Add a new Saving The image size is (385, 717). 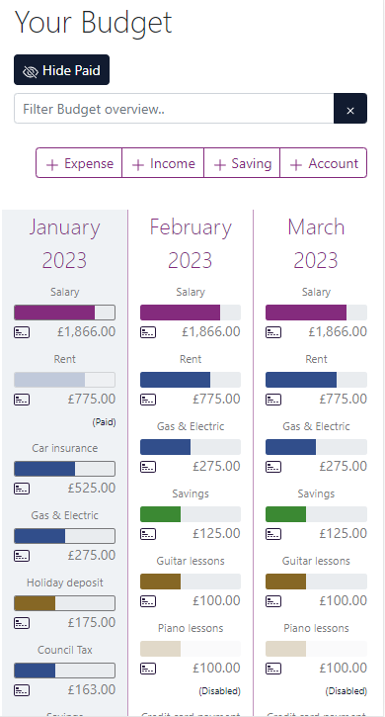pos(242,163)
